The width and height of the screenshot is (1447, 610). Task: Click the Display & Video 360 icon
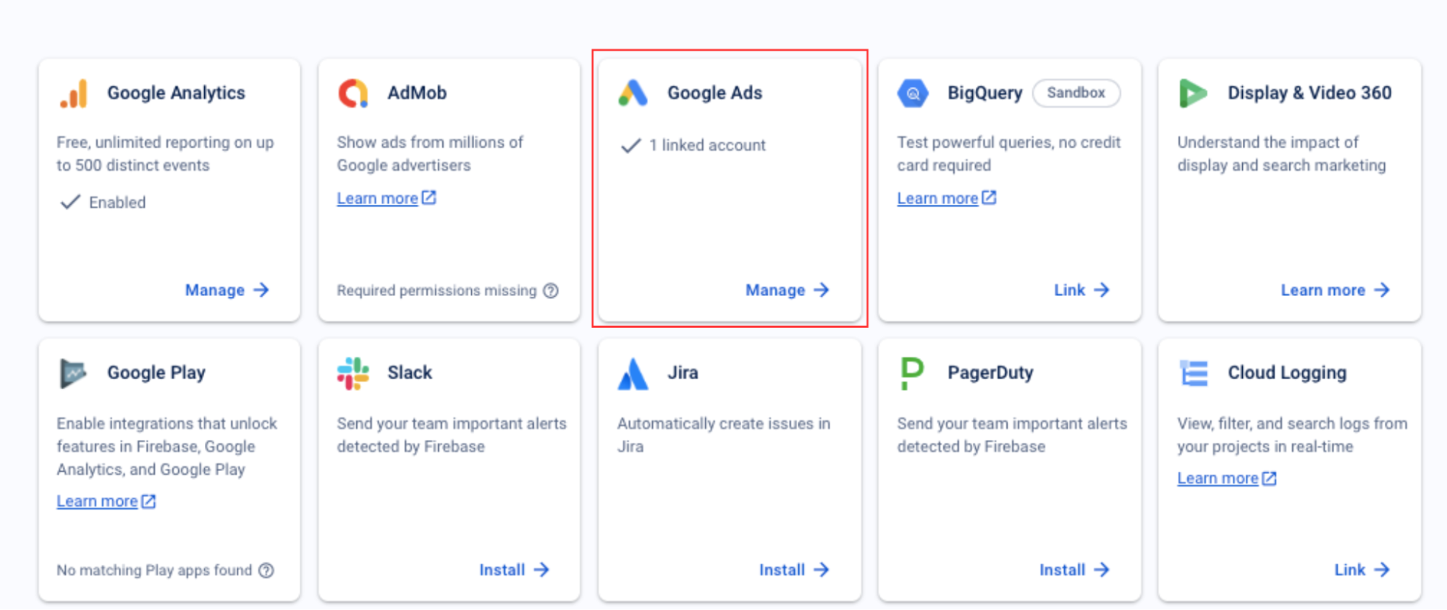[1192, 93]
